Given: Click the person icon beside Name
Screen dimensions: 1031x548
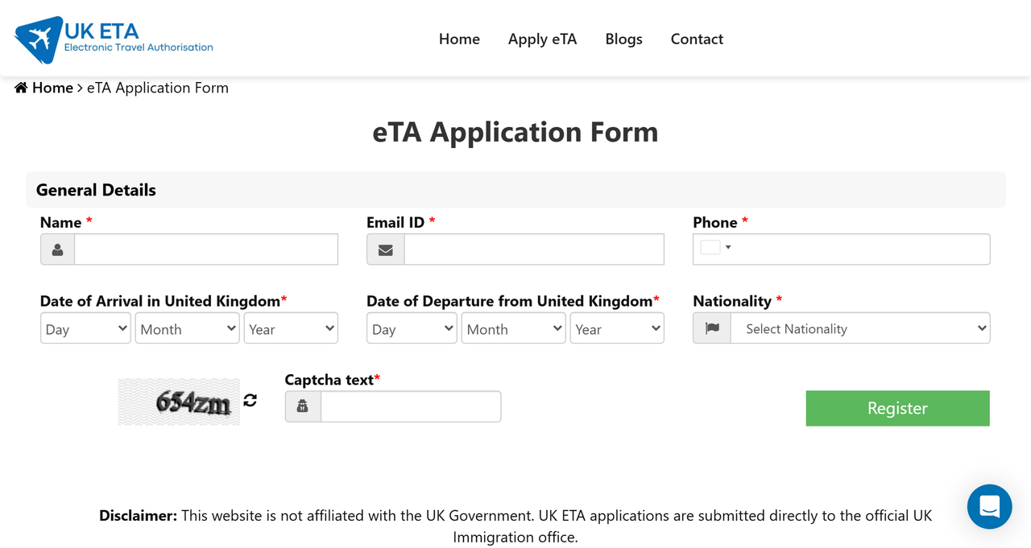Looking at the screenshot, I should (57, 249).
